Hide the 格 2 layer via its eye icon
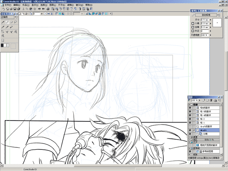Image resolution: width=228 pixels, height=171 pixels. point(190,119)
